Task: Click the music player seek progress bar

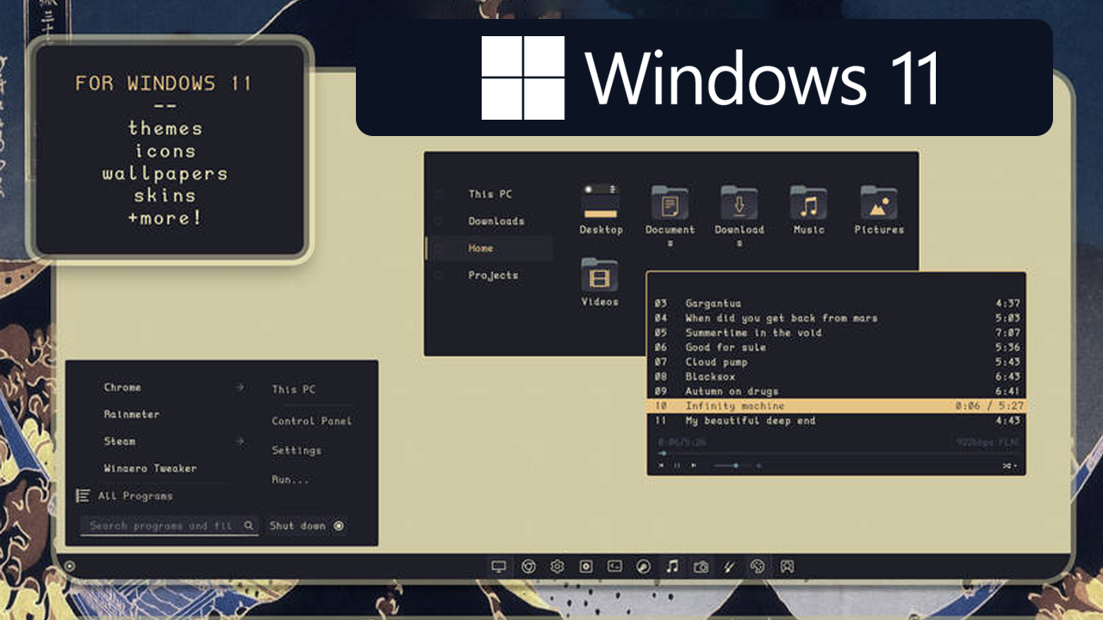Action: click(x=838, y=453)
